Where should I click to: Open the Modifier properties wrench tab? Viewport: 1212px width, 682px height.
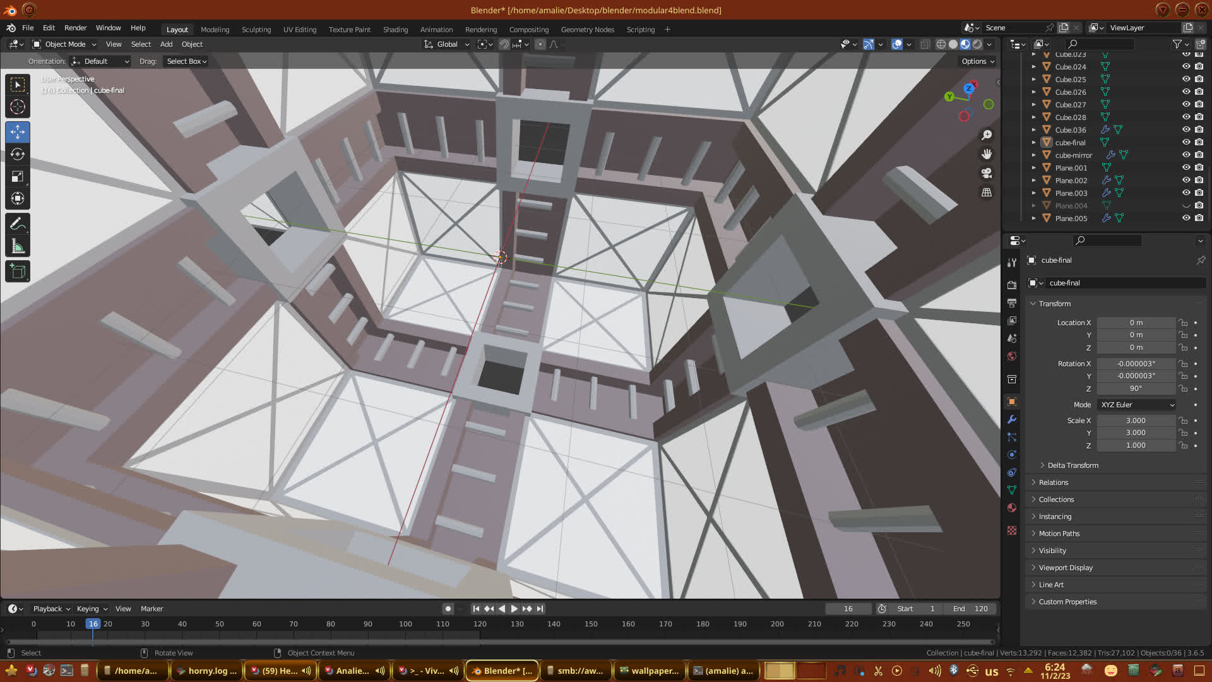click(1012, 419)
